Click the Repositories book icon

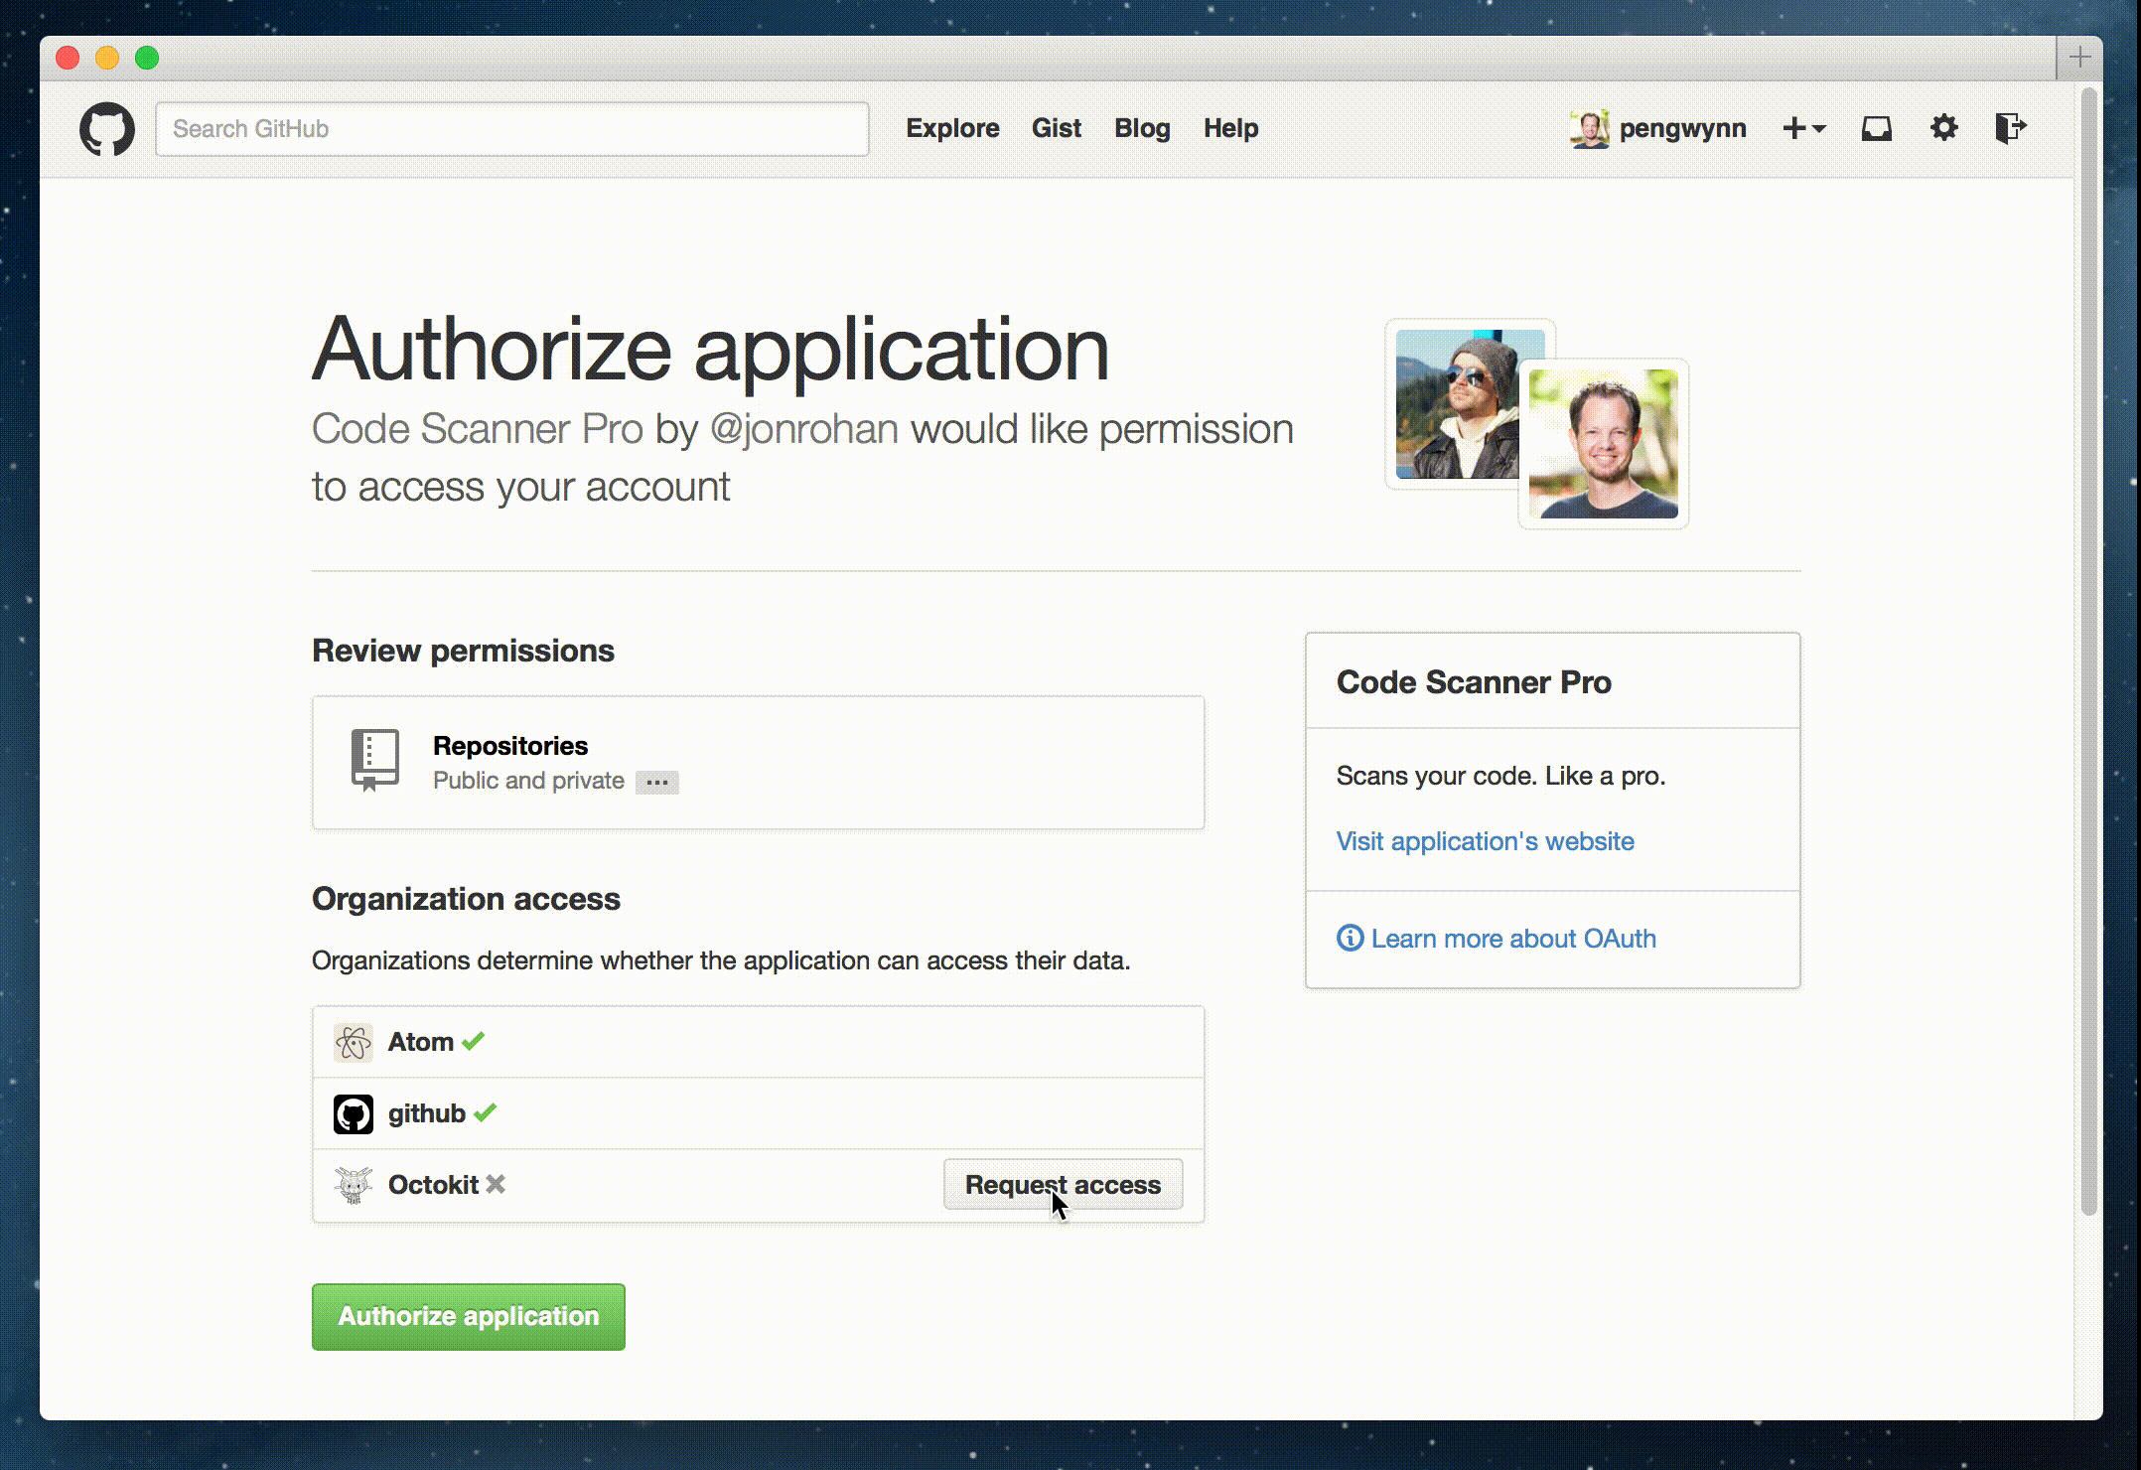(x=375, y=760)
